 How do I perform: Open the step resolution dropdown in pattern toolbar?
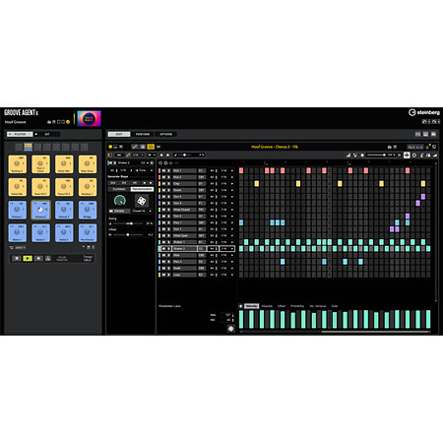(x=138, y=155)
